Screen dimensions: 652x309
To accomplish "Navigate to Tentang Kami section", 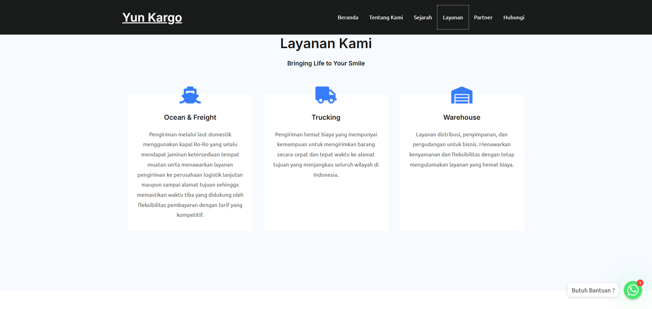I will tap(386, 18).
